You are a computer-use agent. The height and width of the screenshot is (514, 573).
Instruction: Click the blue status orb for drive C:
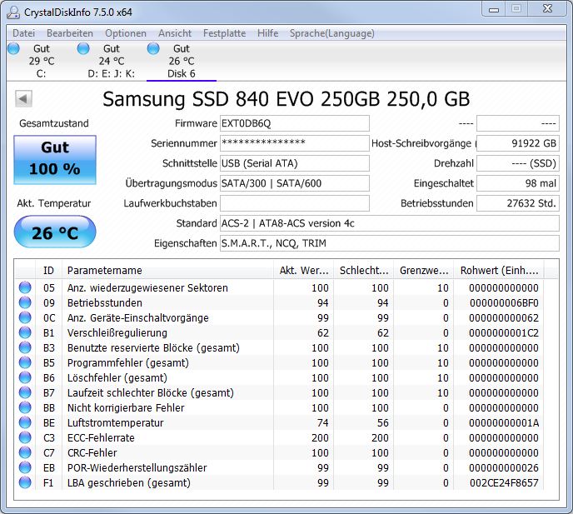pos(13,48)
